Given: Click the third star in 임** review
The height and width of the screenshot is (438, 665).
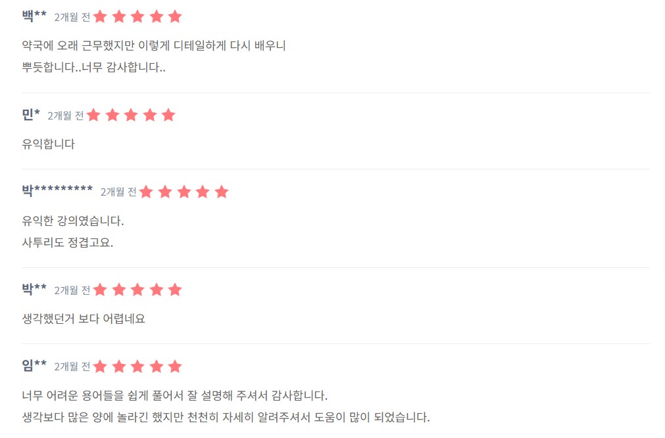Looking at the screenshot, I should (x=137, y=366).
